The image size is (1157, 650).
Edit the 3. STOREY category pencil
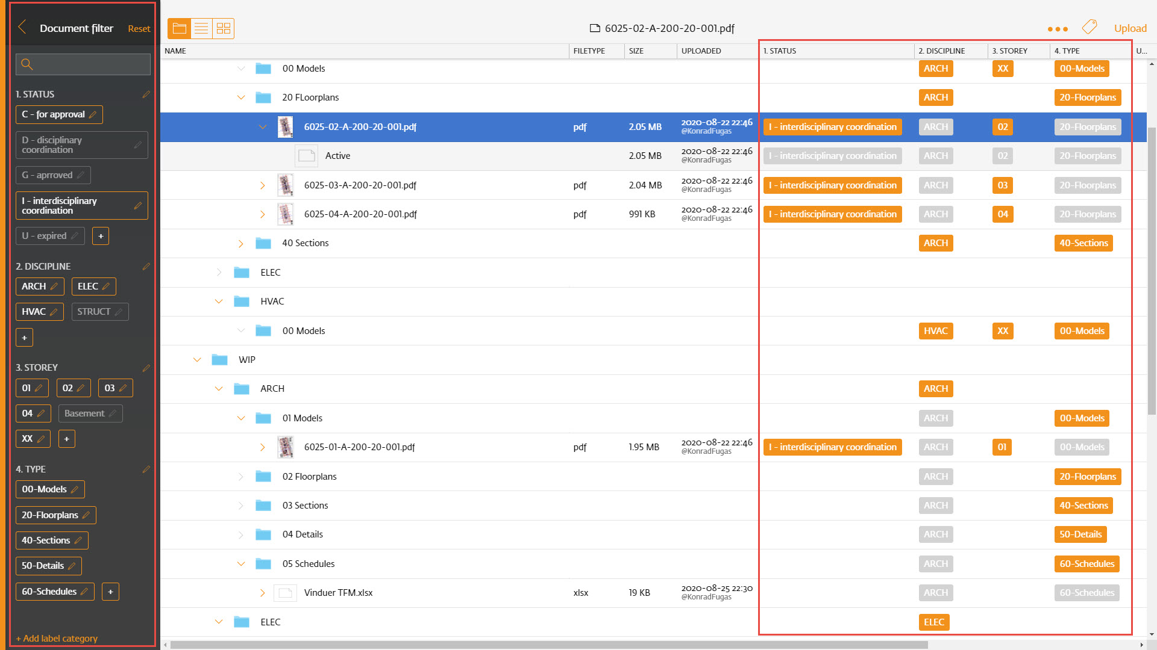146,368
